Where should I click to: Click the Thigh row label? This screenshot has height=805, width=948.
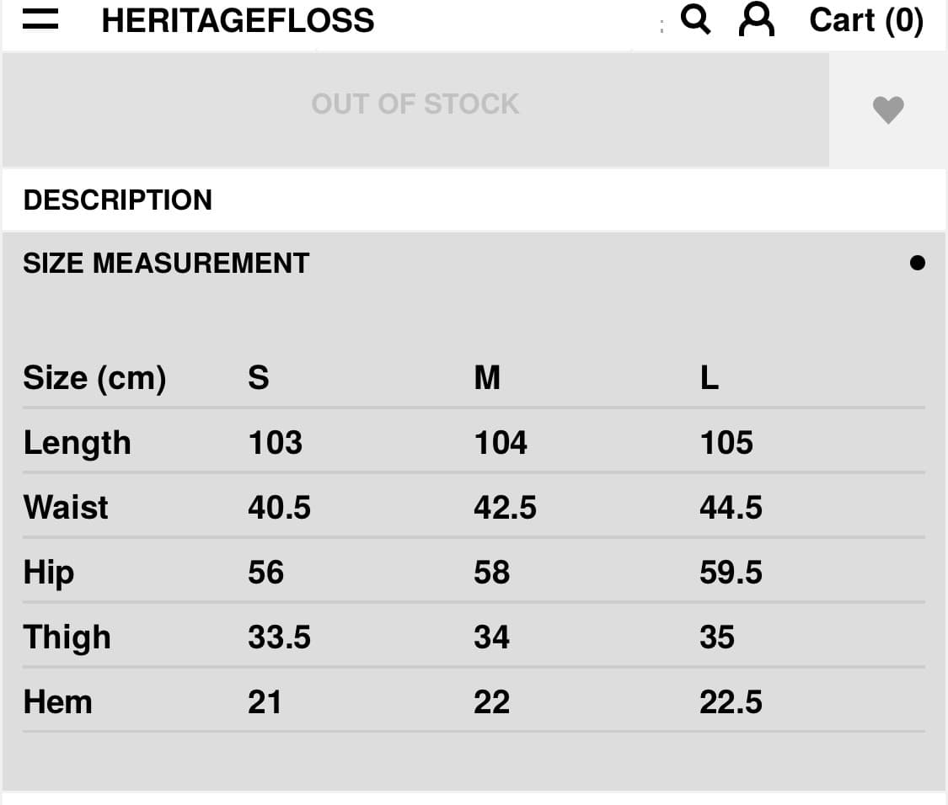67,637
